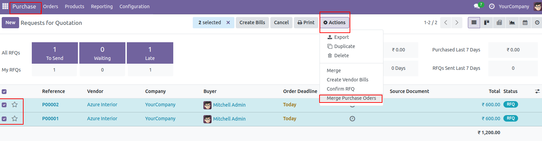
Task: Open the Actions dropdown button
Action: pos(335,22)
